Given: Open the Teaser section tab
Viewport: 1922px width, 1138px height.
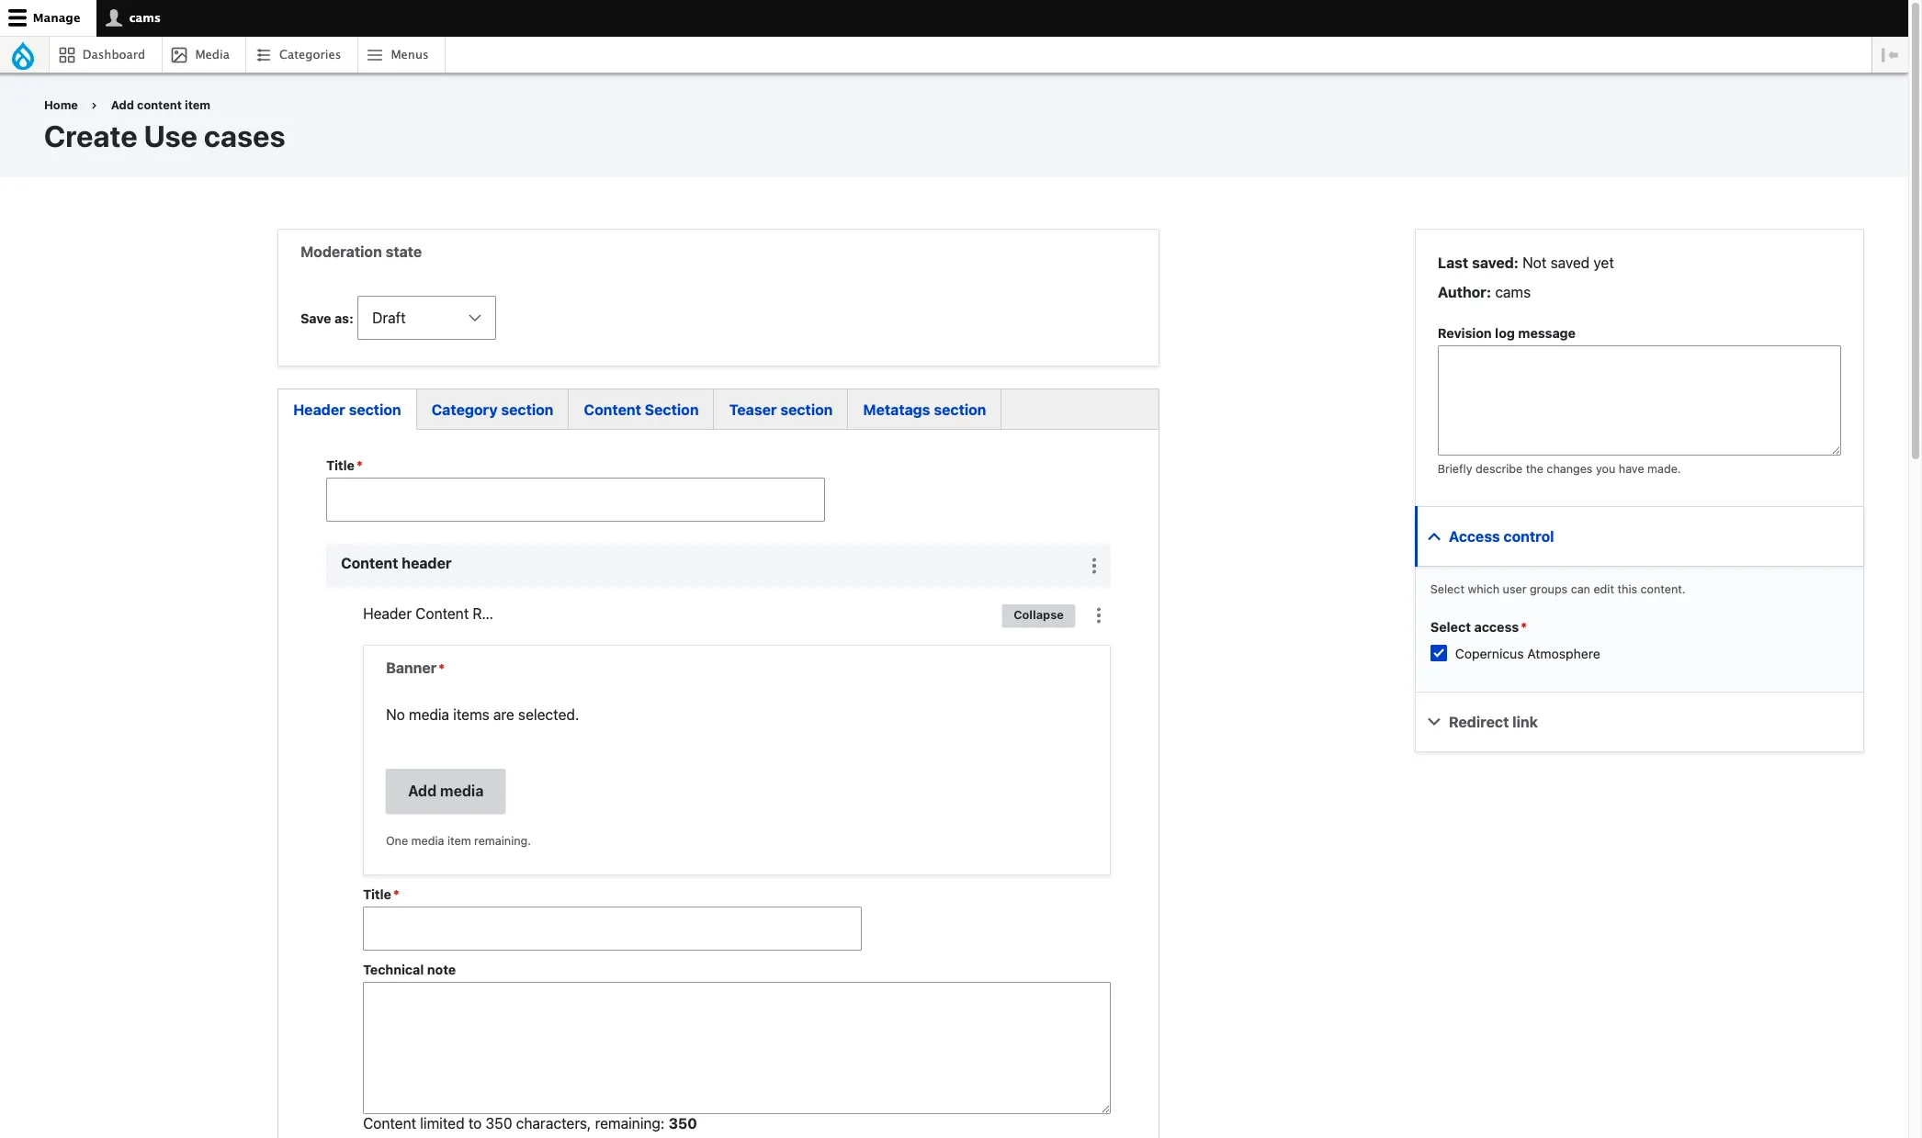Looking at the screenshot, I should coord(781,410).
